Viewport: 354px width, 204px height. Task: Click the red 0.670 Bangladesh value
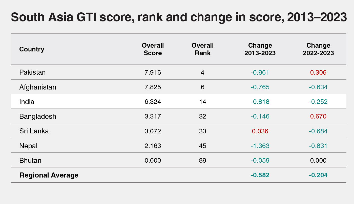[318, 116]
